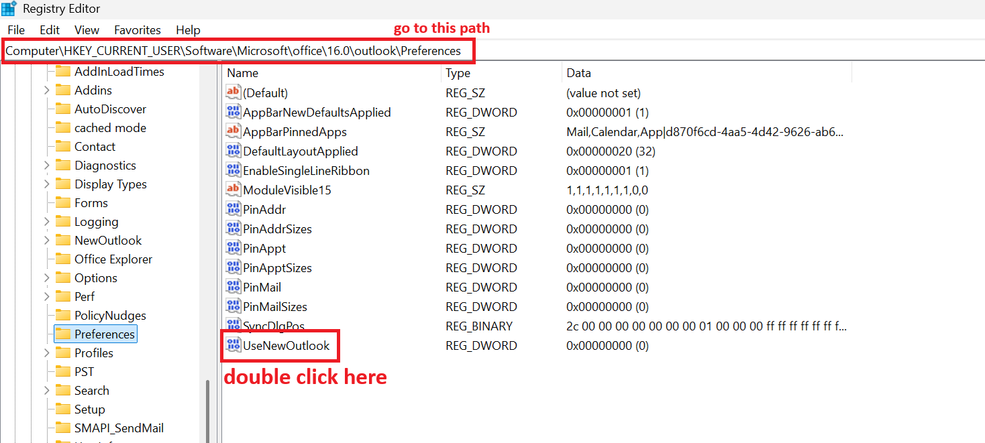
Task: Open the Favorites menu
Action: click(x=138, y=29)
